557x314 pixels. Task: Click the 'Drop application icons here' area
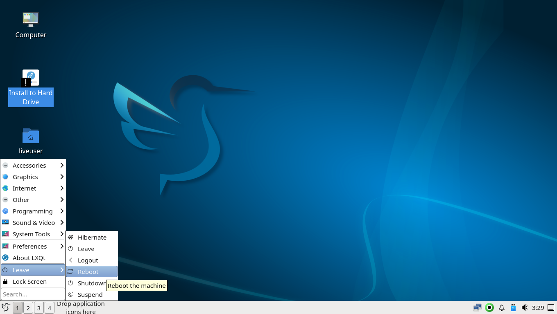(81, 307)
